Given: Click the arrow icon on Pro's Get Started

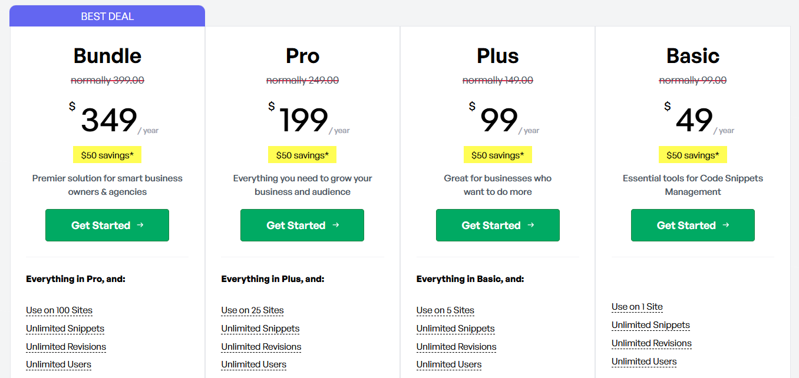Looking at the screenshot, I should pos(335,225).
